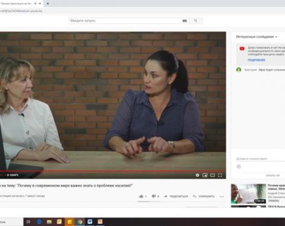Open the suggested video title Почему муж

[x=276, y=187]
